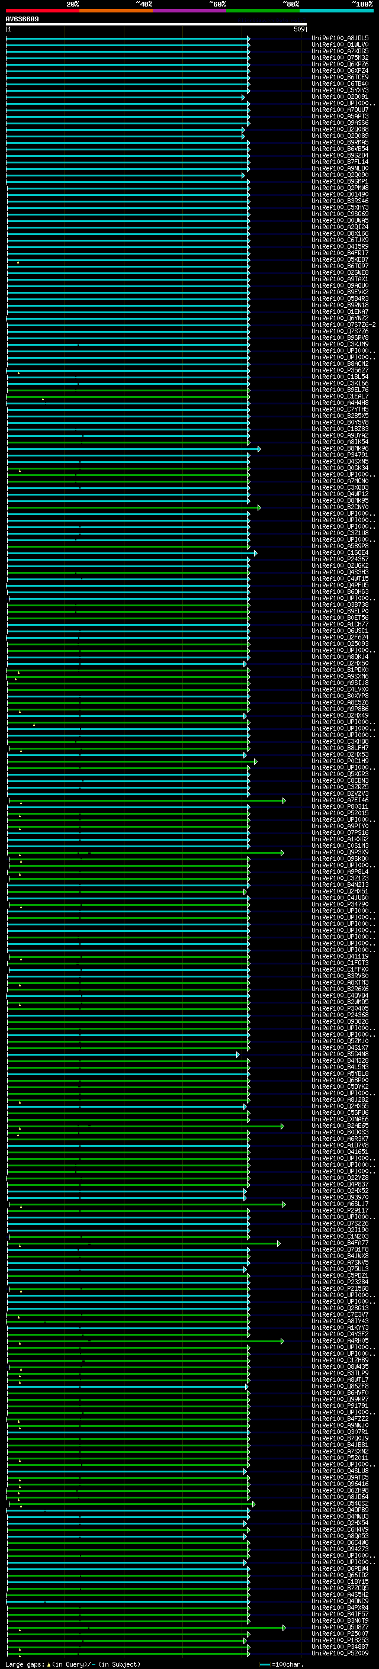
Task: Click the purple ~60% identity legend segment
Action: [x=189, y=11]
